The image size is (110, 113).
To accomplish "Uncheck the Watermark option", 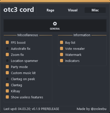I will click(62, 55).
